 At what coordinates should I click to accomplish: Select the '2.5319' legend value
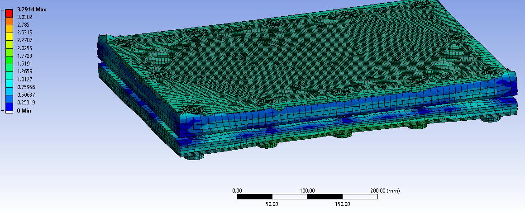coord(25,33)
